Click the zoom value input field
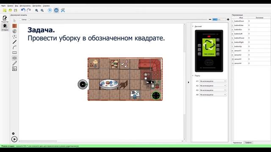This screenshot has width=271, height=152. (x=219, y=19)
